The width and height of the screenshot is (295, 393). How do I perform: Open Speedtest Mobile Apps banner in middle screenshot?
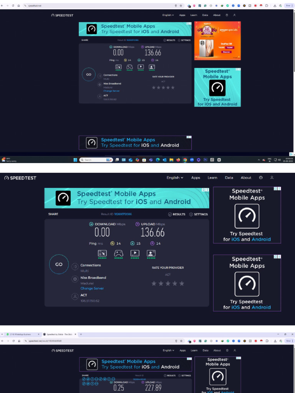127,198
